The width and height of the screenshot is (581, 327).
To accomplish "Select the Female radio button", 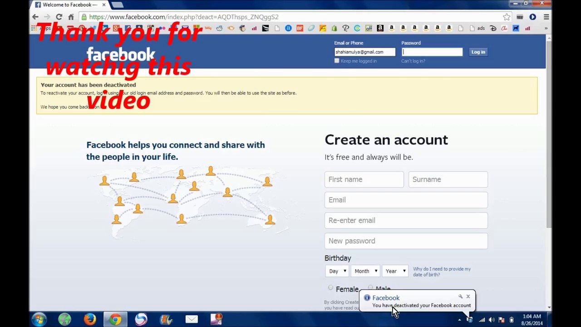I will (x=330, y=288).
